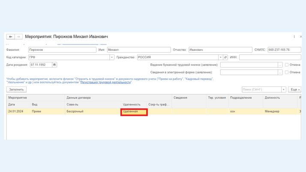Image resolution: width=306 pixels, height=172 pixels.
Task: Click into the Фамилия input field
Action: pos(62,50)
